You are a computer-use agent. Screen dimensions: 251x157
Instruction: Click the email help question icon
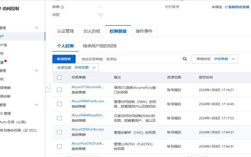point(62,7)
